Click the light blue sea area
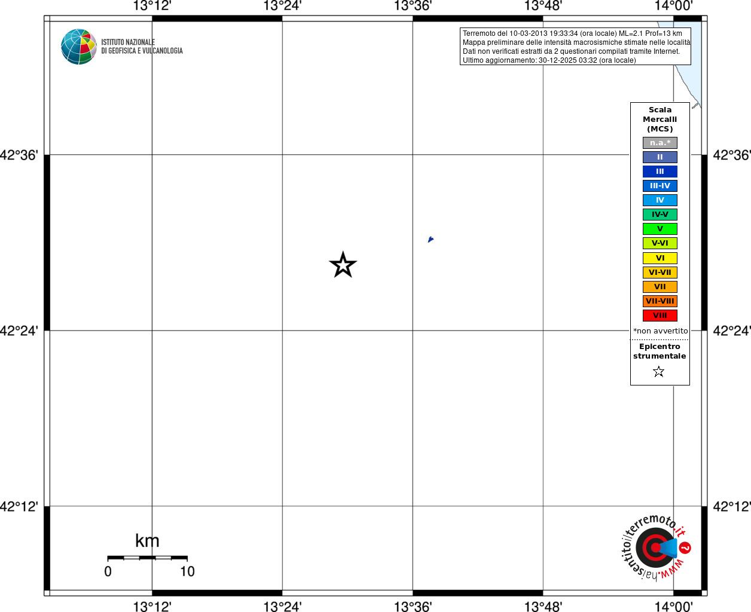The width and height of the screenshot is (751, 612). tap(694, 75)
